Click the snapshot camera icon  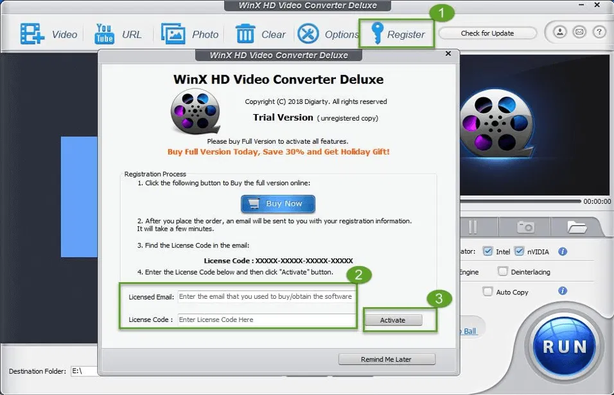pyautogui.click(x=525, y=226)
